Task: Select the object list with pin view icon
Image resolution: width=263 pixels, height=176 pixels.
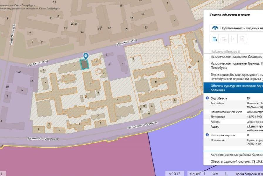Action: click(x=215, y=39)
